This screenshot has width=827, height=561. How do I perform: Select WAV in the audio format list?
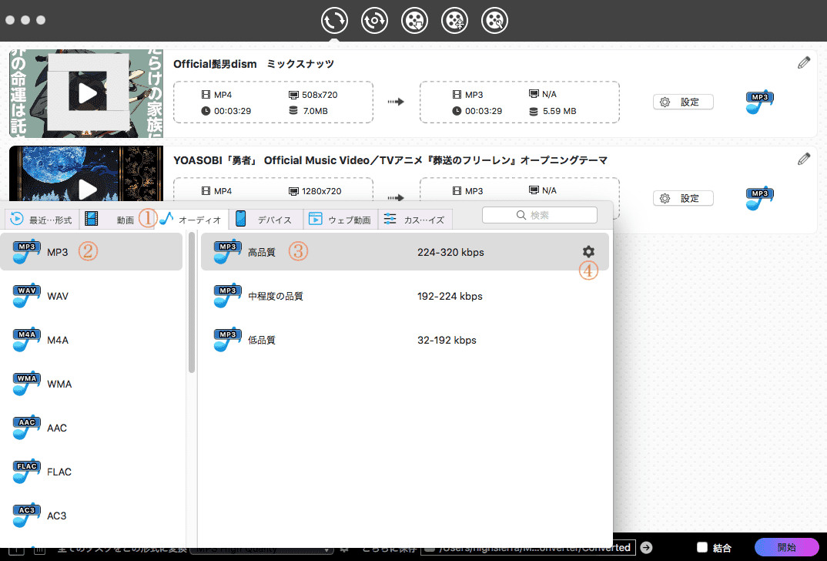(x=91, y=296)
